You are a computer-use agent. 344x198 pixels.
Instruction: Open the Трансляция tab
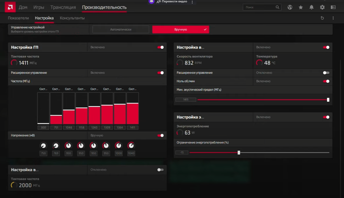coord(63,7)
